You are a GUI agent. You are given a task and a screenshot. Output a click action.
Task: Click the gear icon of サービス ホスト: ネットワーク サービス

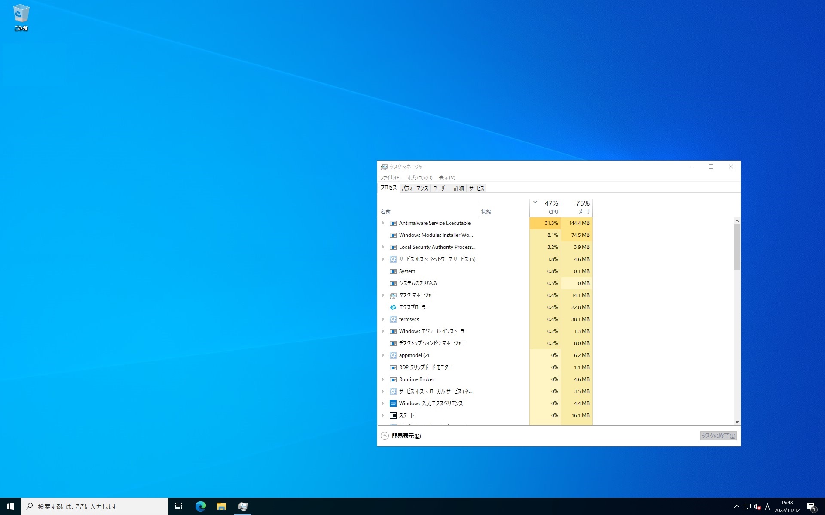[x=393, y=259]
